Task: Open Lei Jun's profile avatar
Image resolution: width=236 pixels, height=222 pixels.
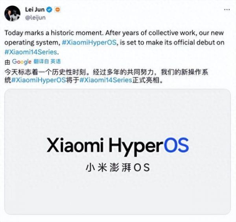Action: pos(12,13)
